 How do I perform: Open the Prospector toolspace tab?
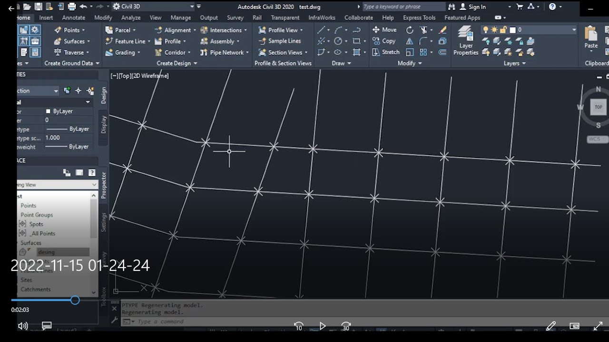pos(104,185)
